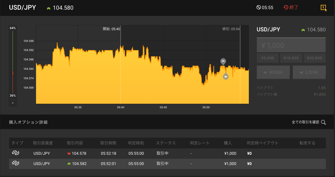This screenshot has width=335, height=177.
Task: Click the 64% high sentiment bar
Action: click(x=13, y=51)
